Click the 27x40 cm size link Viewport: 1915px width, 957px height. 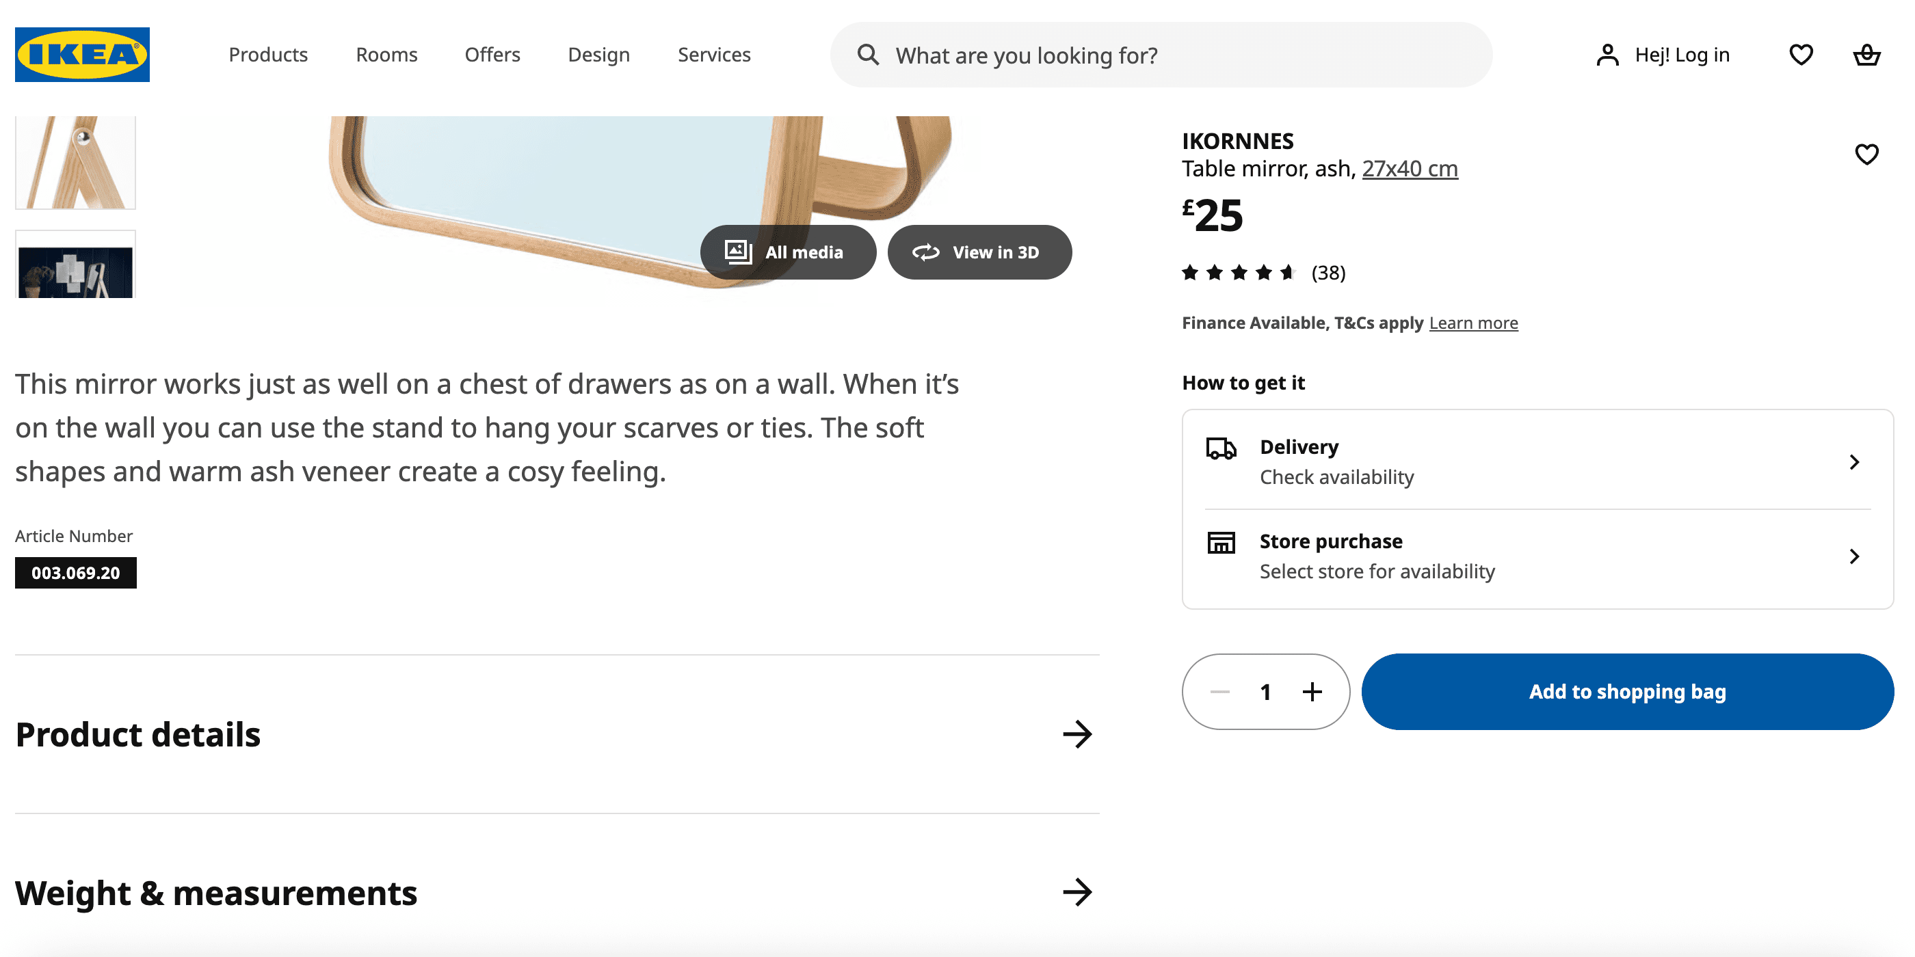coord(1410,169)
